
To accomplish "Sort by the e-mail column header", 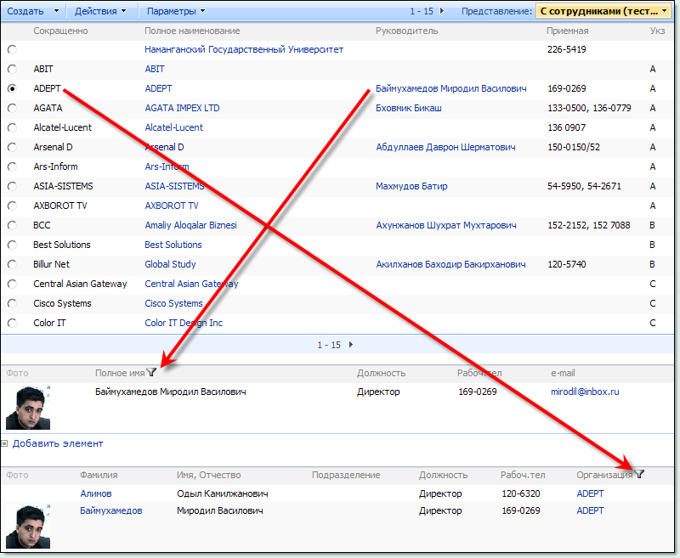I will [x=563, y=373].
